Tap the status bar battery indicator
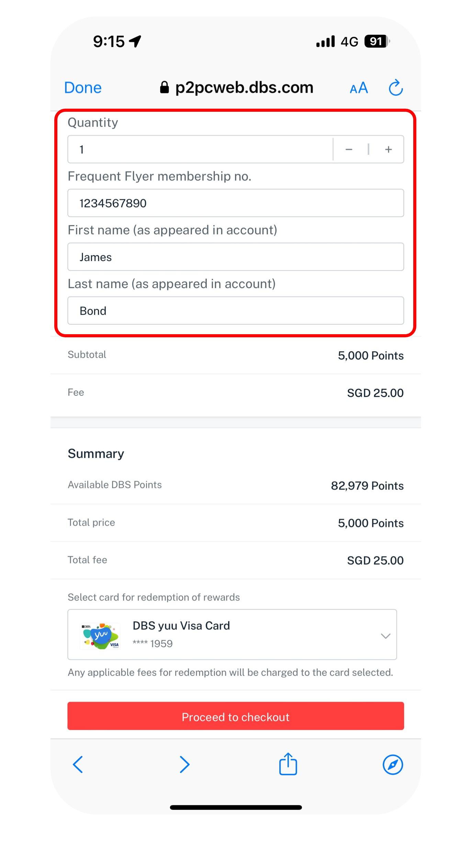Screen dimensions: 472x851 tap(377, 42)
